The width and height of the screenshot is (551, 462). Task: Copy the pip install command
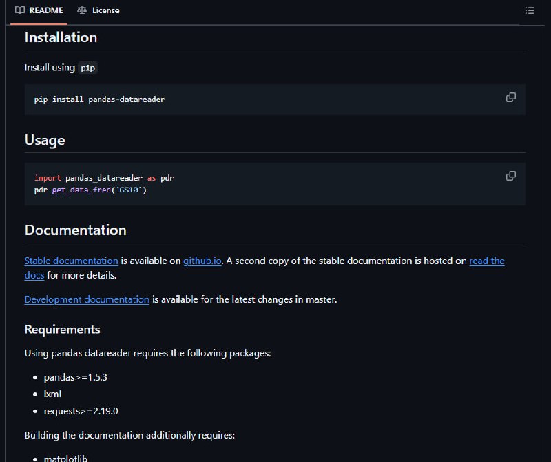(x=511, y=97)
